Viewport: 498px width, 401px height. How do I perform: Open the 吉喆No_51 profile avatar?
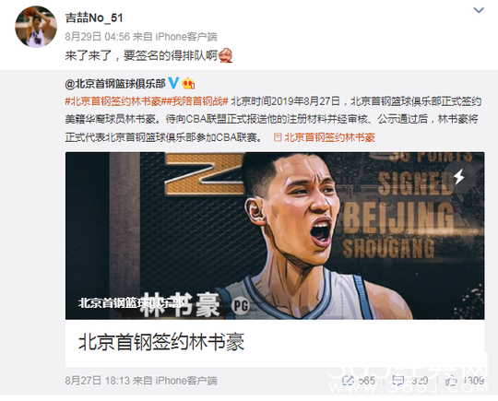pyautogui.click(x=36, y=27)
